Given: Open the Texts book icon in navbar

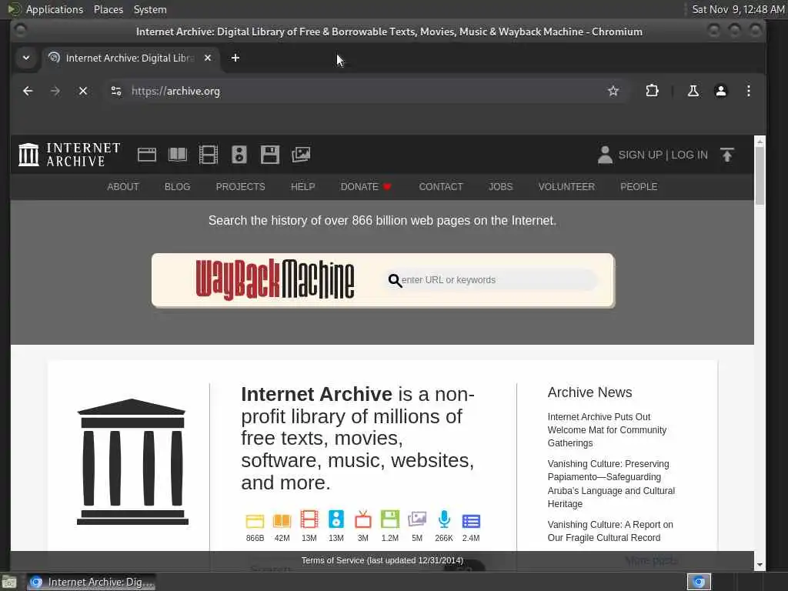Looking at the screenshot, I should [178, 154].
